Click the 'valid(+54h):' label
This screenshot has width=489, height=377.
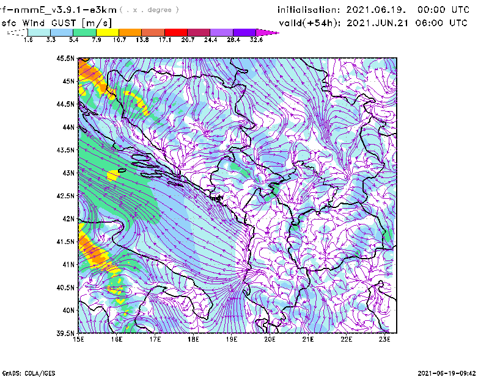click(309, 23)
